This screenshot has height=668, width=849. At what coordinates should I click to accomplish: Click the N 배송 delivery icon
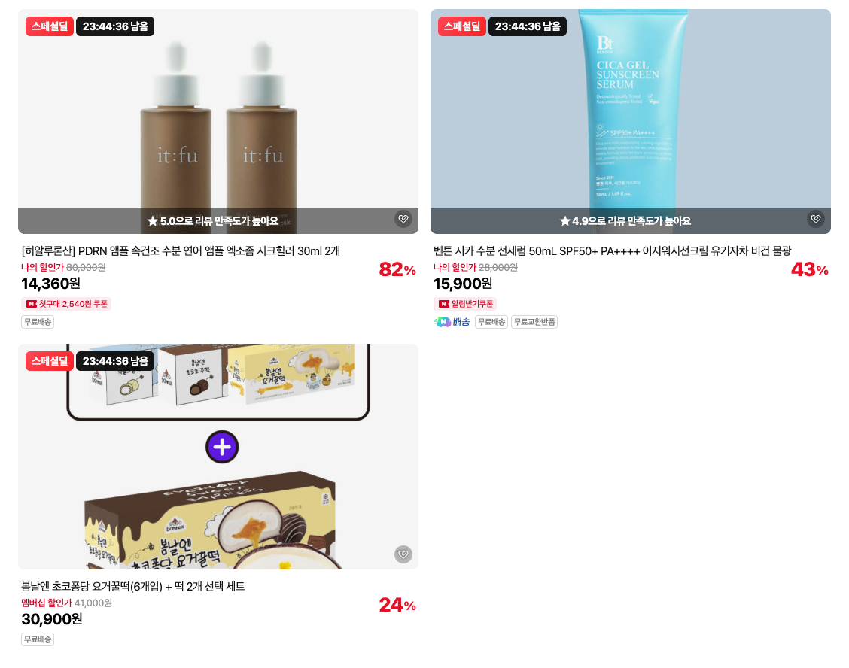tap(452, 322)
